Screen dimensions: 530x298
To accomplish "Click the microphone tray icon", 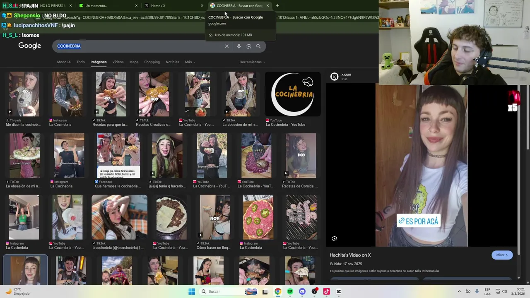I will coord(477,291).
